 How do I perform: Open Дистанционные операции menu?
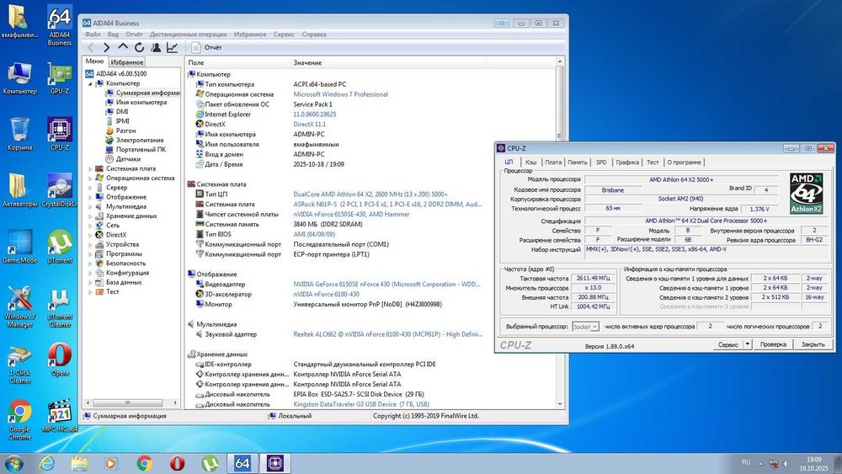[x=188, y=35]
